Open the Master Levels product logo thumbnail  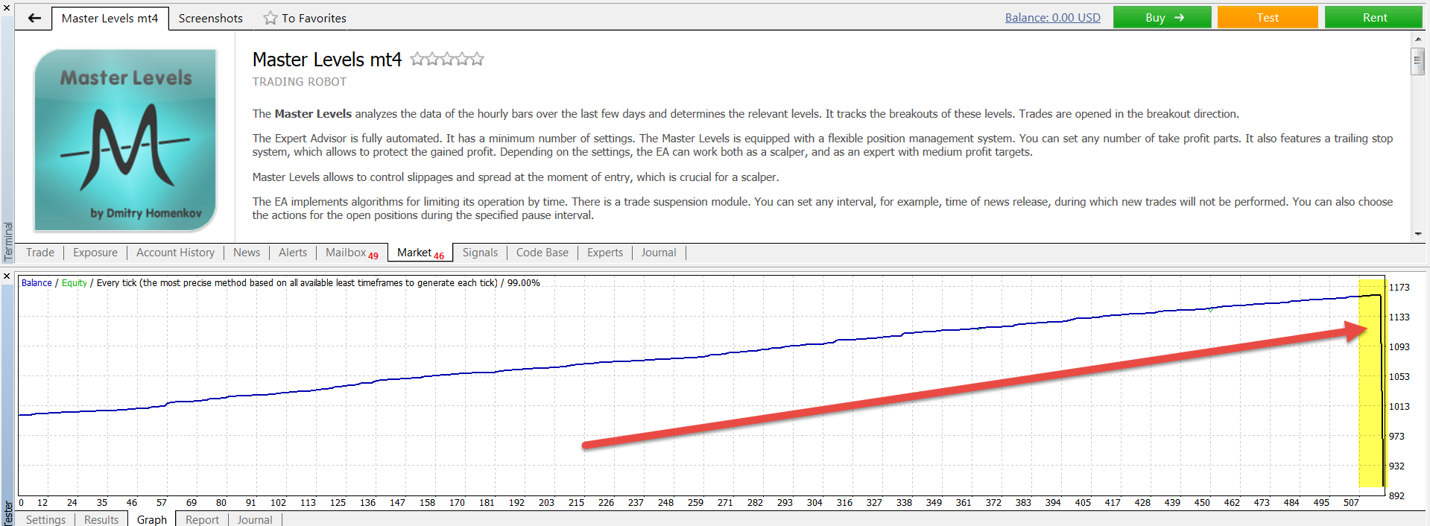coord(125,140)
